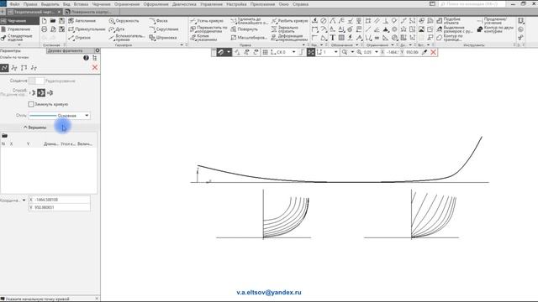Click the command search field
Screen dimensions: 538x302
[472, 4]
